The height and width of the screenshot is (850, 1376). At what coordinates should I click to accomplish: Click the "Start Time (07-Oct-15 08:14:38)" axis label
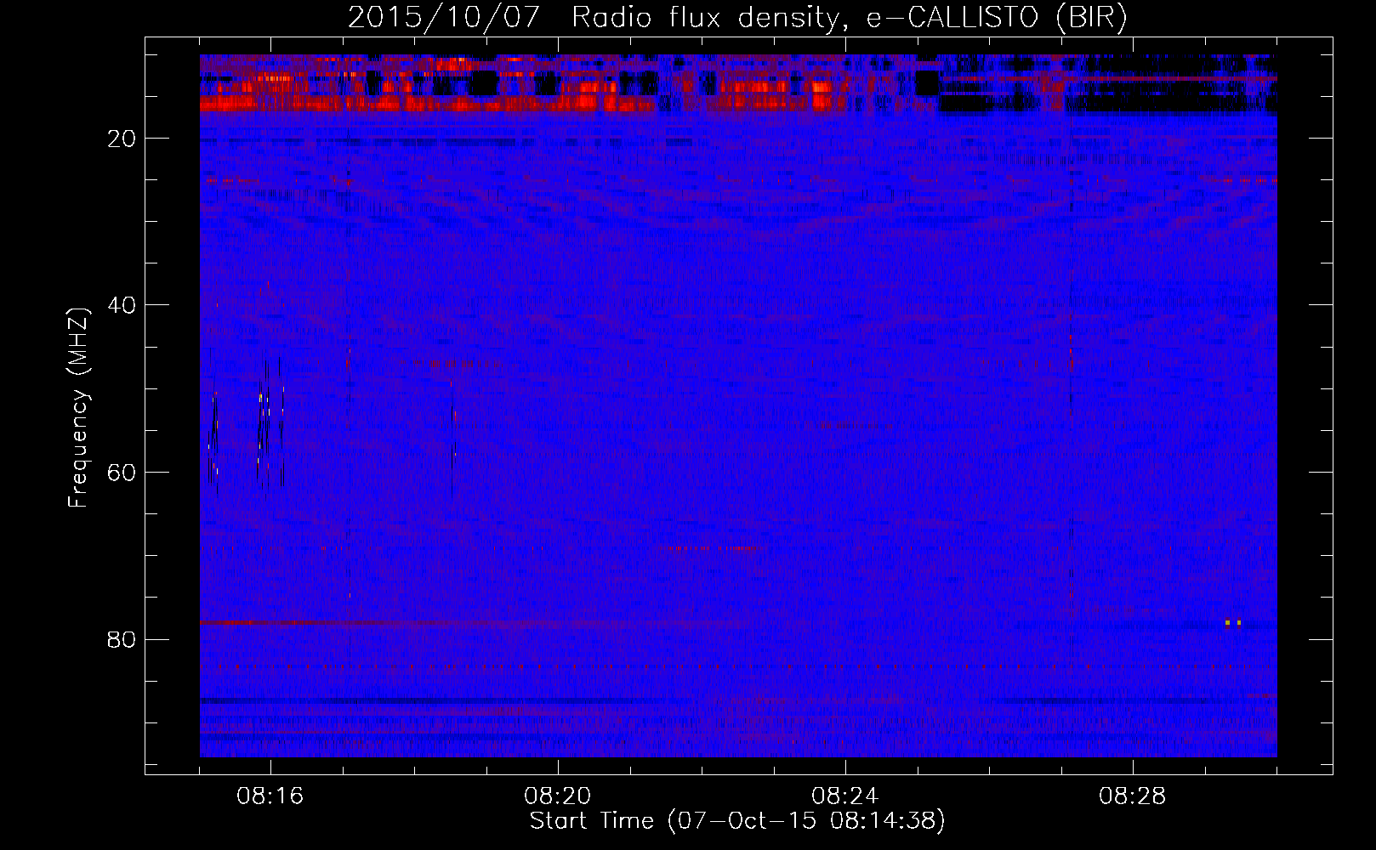click(737, 821)
